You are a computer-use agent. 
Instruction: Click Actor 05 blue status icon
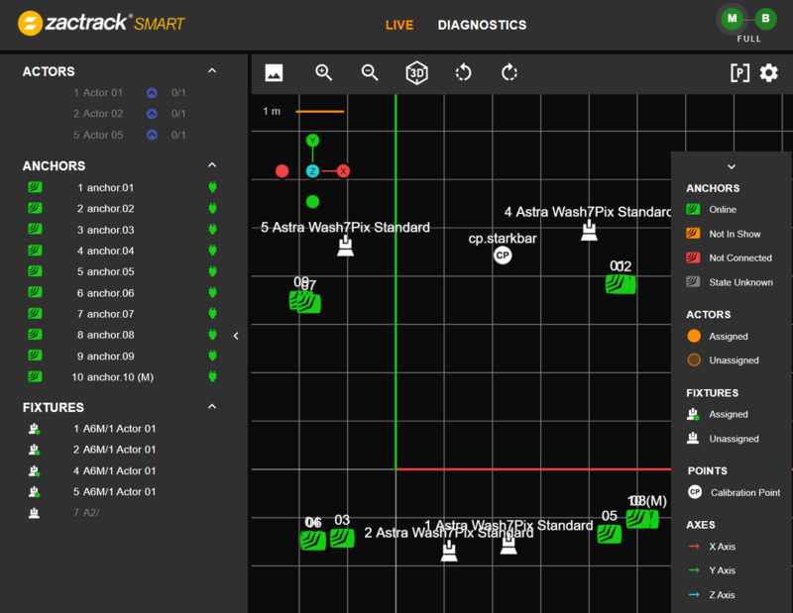pyautogui.click(x=152, y=135)
